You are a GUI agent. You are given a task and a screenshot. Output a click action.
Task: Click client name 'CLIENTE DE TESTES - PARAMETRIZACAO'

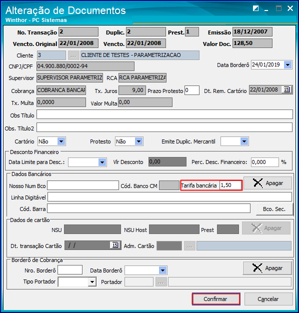[140, 55]
